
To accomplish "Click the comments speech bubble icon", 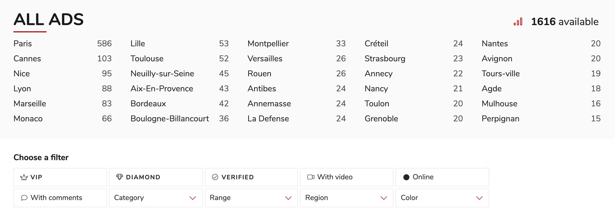I will (x=24, y=198).
